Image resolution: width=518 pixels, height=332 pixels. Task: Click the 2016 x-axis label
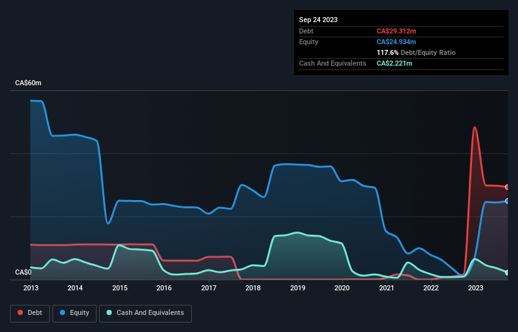pos(164,288)
